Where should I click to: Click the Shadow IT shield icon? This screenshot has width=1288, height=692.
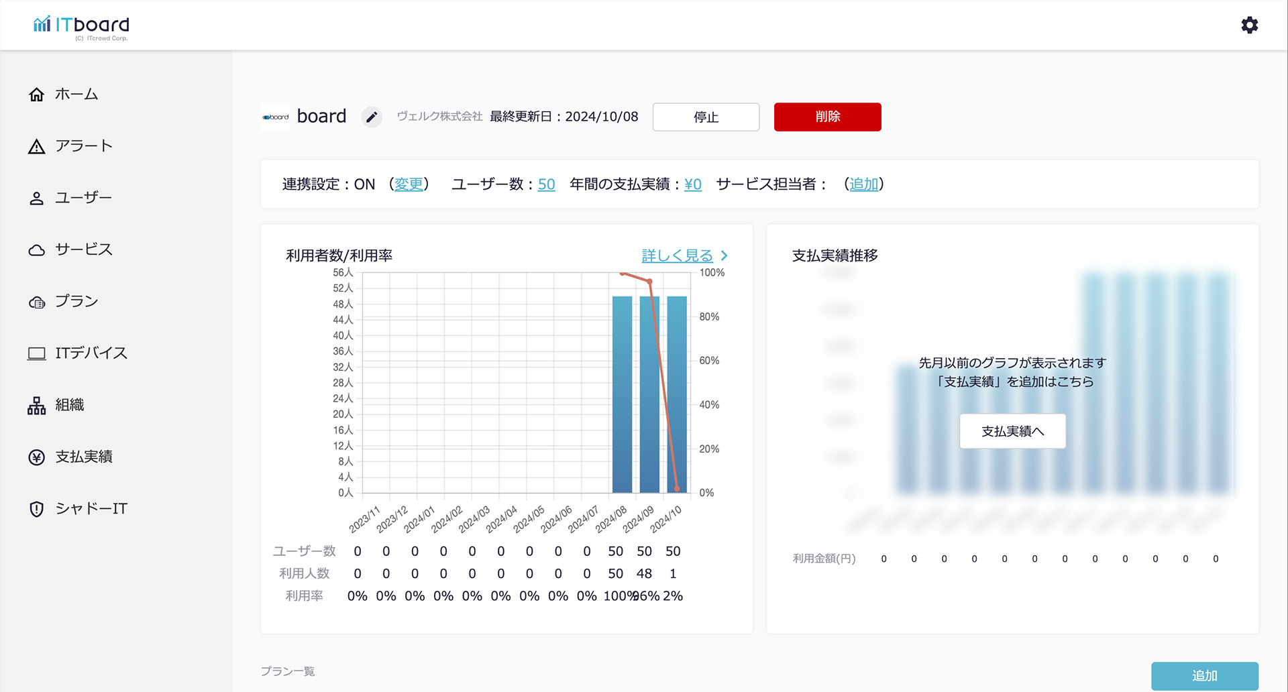[37, 509]
